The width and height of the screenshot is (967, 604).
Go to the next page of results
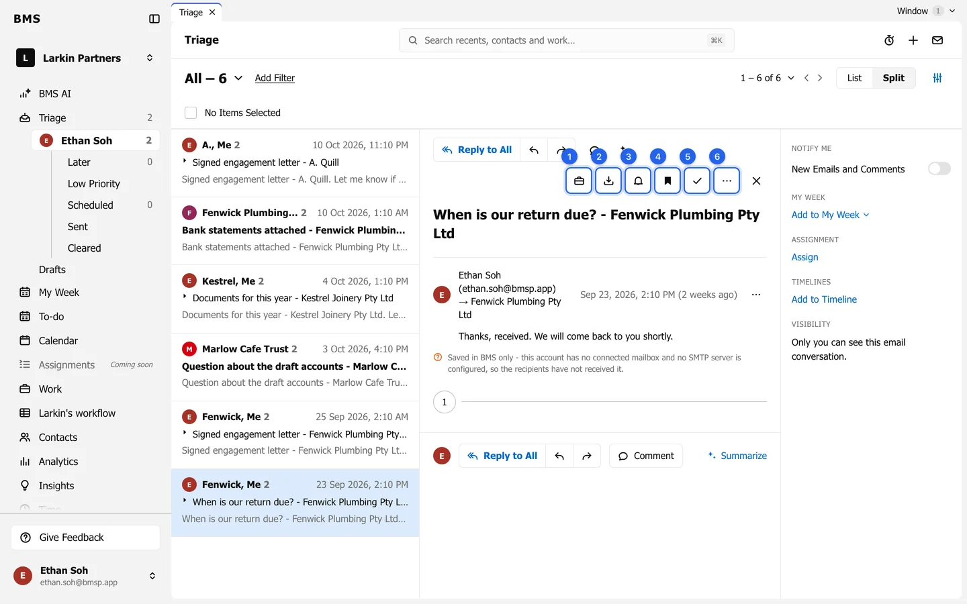click(x=820, y=78)
